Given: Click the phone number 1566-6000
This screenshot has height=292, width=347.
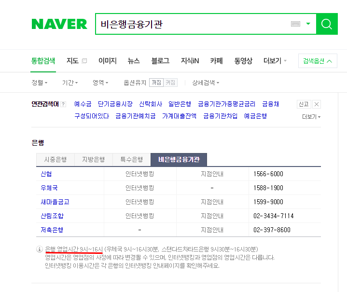Looking at the screenshot, I should [x=268, y=174].
